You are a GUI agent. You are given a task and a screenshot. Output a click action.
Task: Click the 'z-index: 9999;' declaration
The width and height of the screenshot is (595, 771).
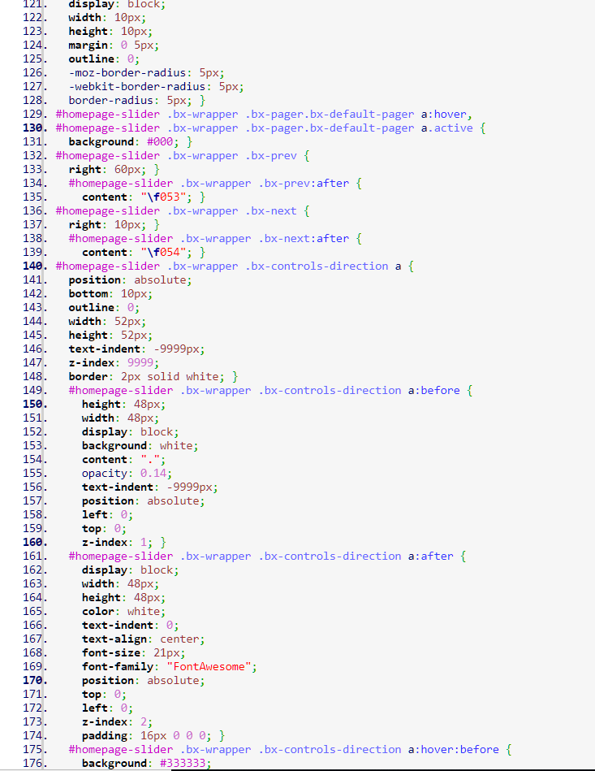pyautogui.click(x=114, y=363)
